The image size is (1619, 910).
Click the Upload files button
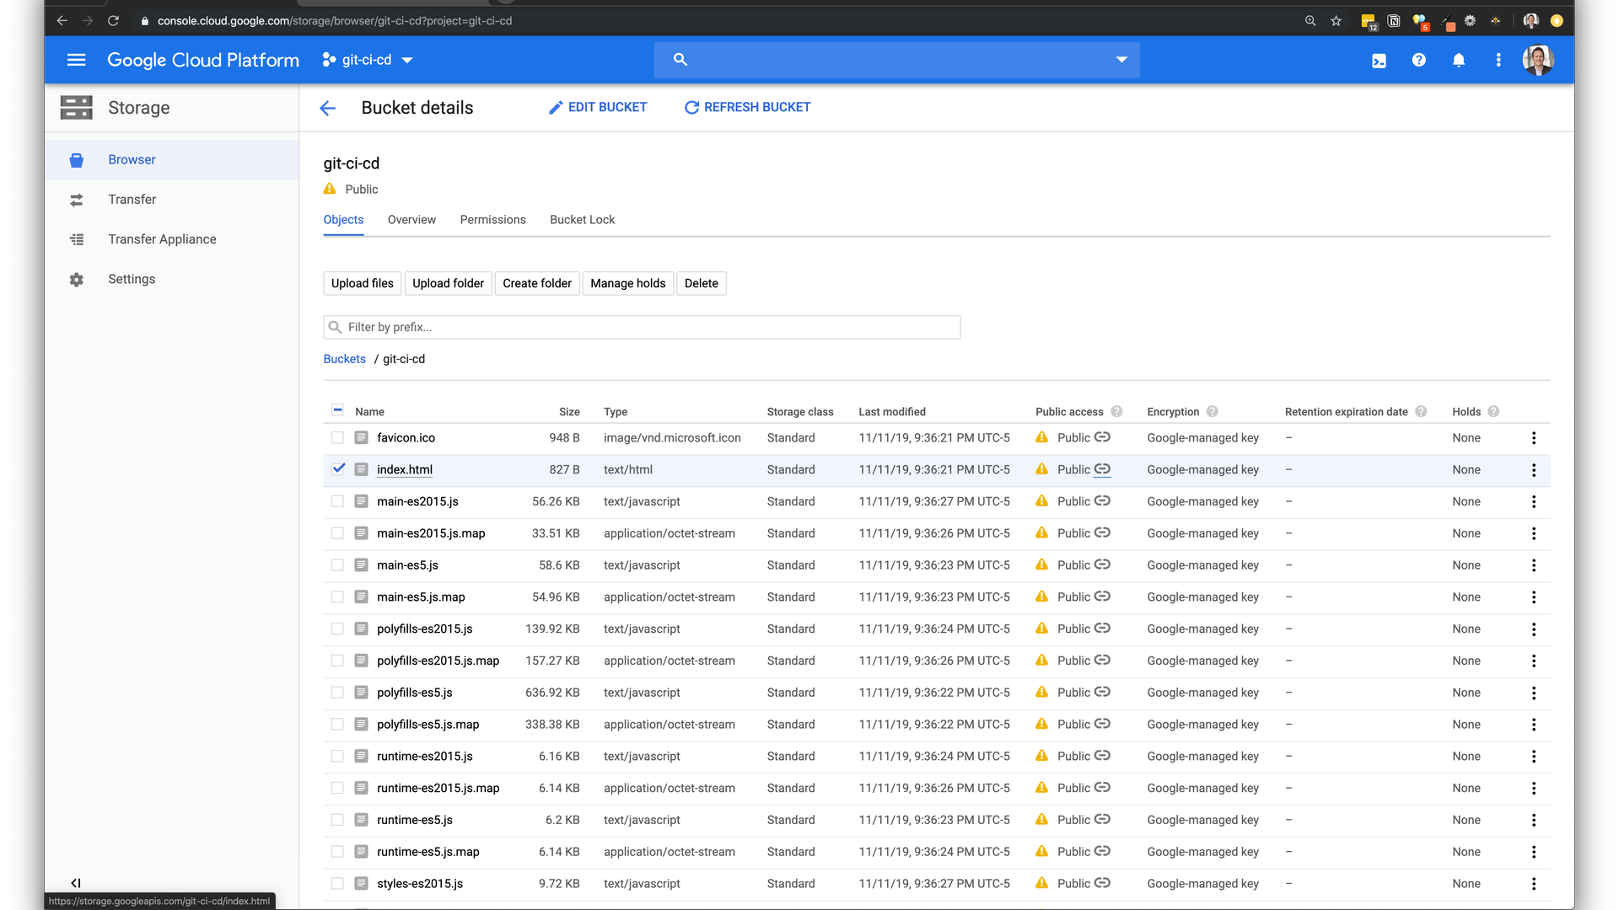362,283
